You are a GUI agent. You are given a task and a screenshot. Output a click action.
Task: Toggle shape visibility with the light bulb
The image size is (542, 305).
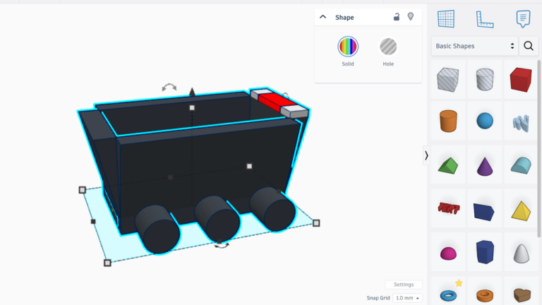(411, 17)
